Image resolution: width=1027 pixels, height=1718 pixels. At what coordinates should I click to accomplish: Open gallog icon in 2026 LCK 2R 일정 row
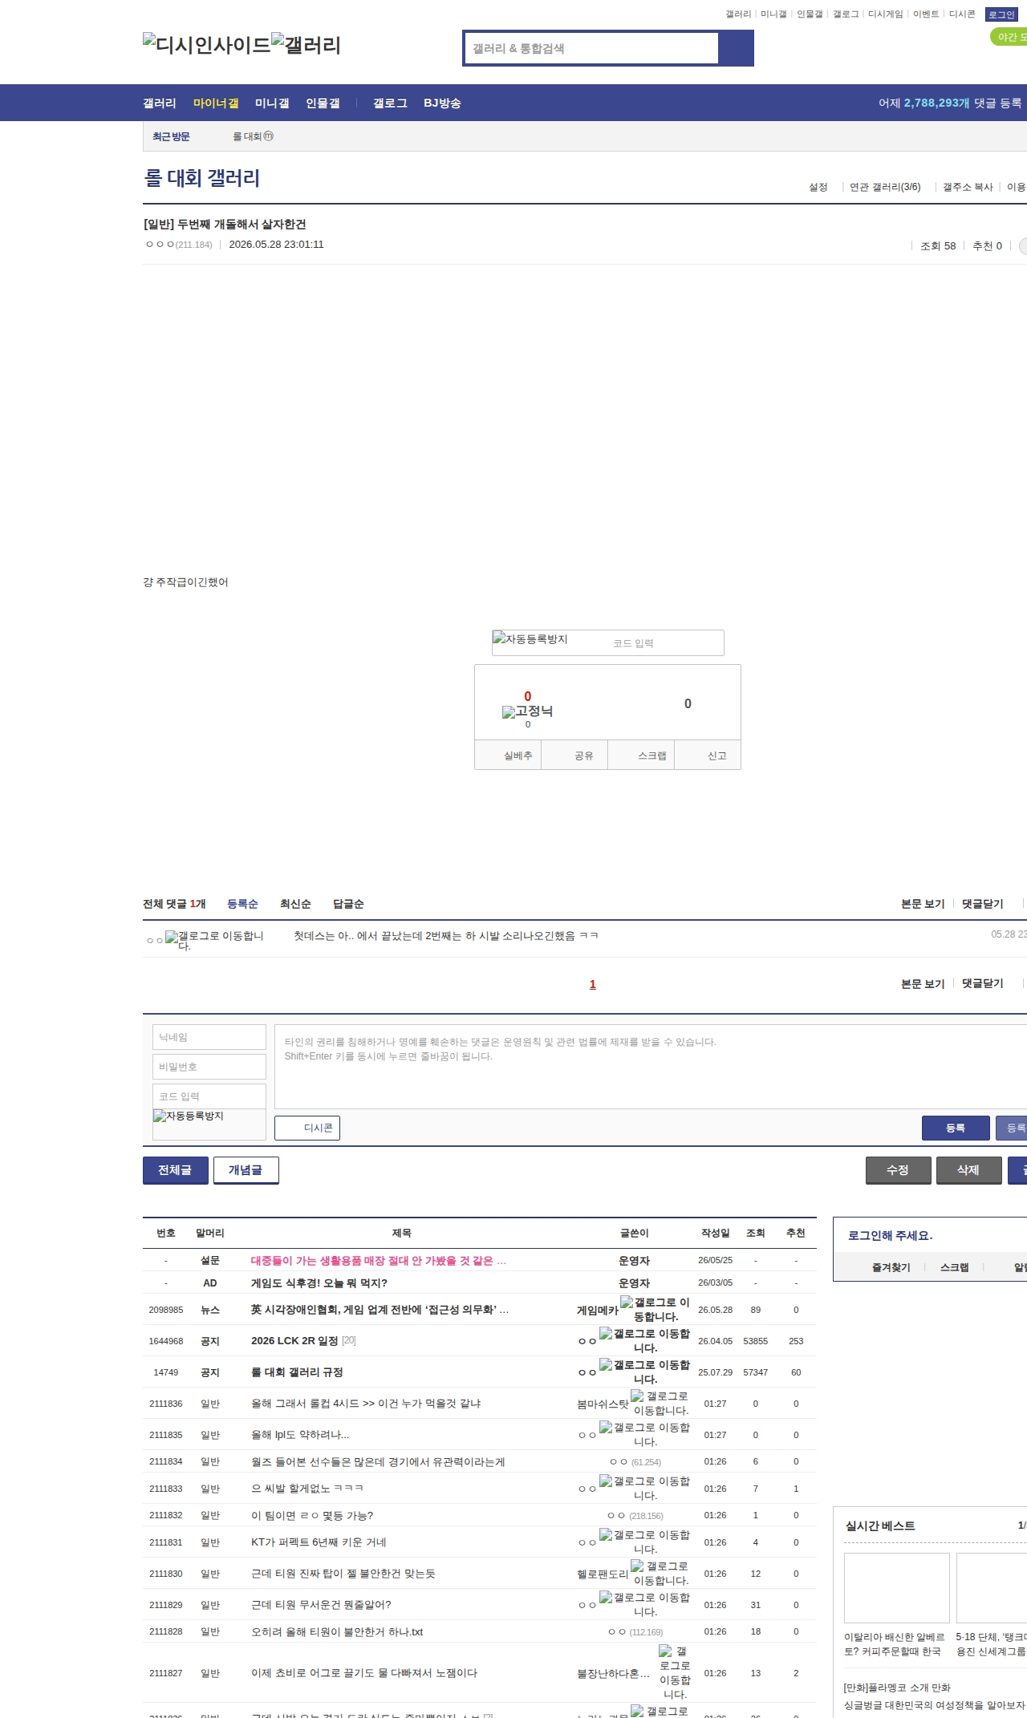645,1340
